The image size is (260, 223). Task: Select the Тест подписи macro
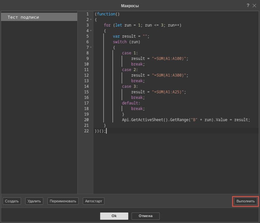(x=39, y=17)
